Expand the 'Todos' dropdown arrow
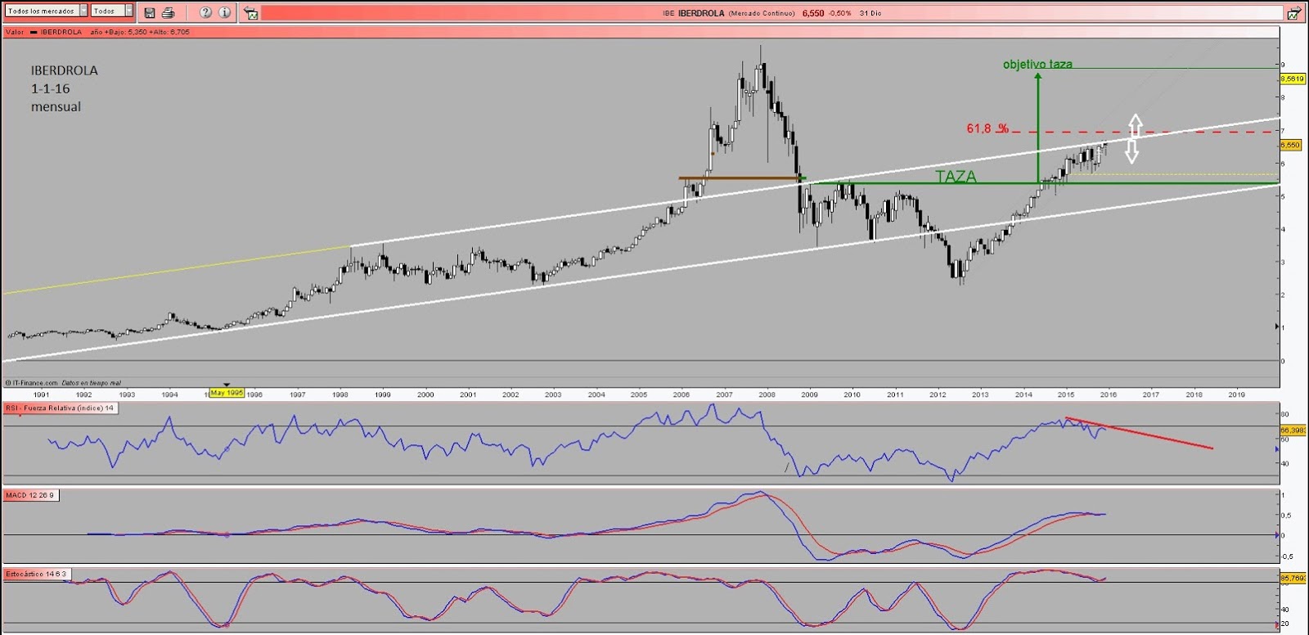The height and width of the screenshot is (635, 1309). coord(128,11)
